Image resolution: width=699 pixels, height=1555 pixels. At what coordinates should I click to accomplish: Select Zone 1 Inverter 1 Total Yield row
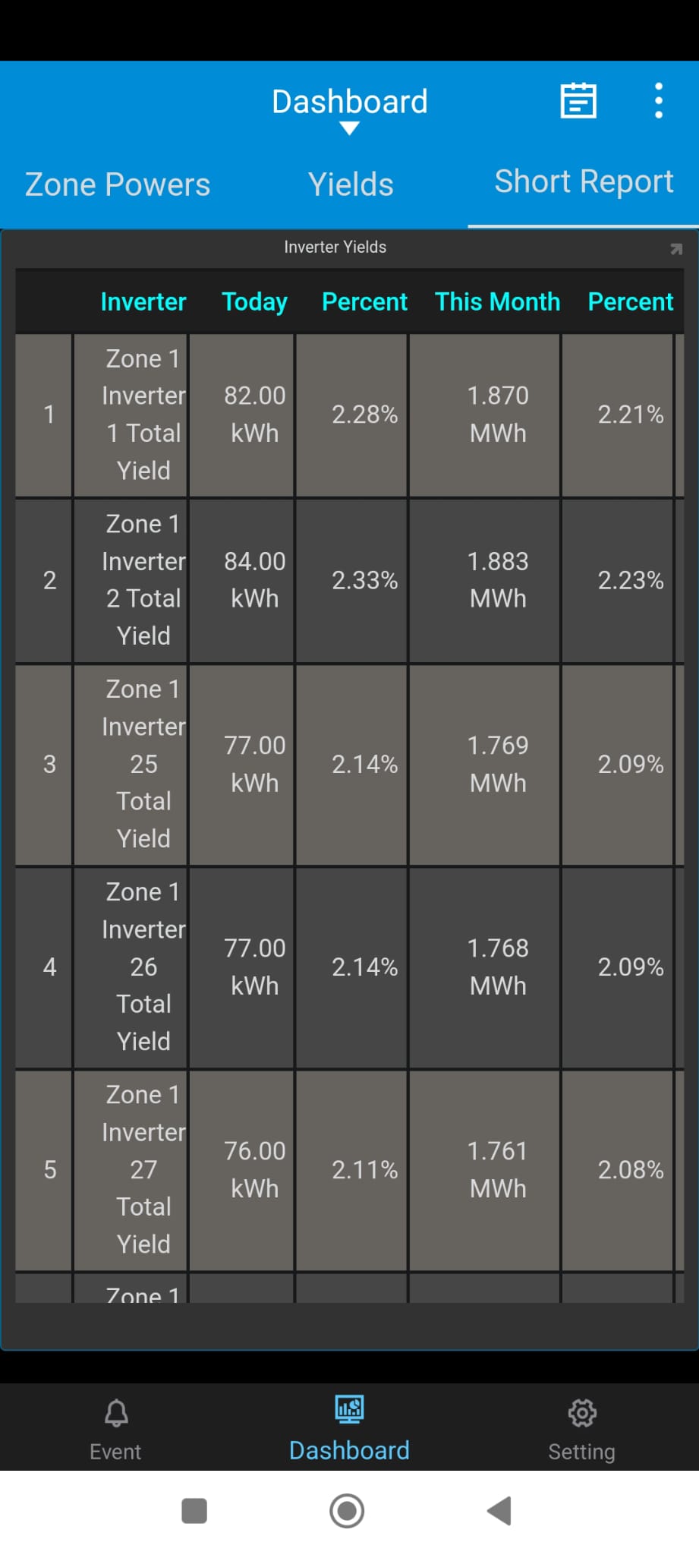(x=143, y=415)
